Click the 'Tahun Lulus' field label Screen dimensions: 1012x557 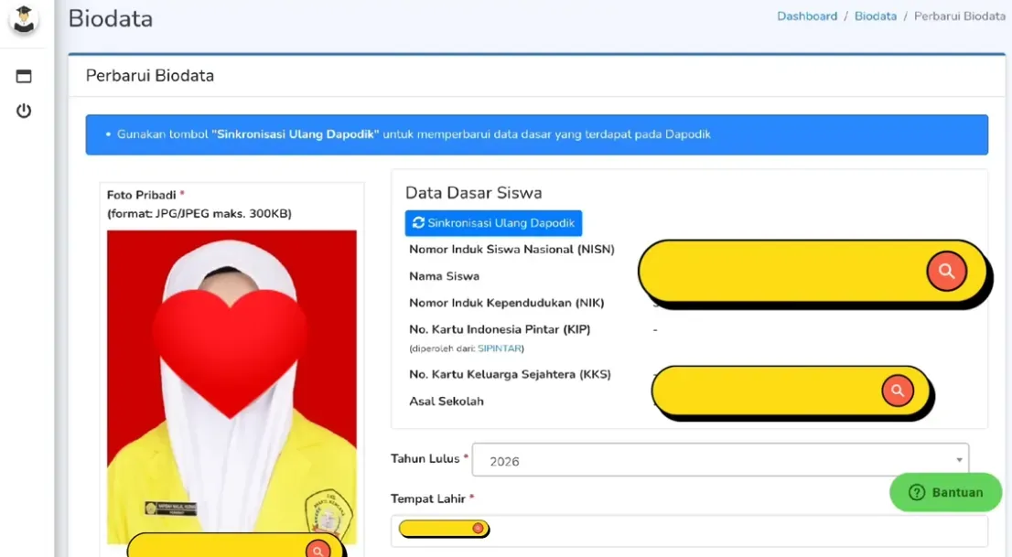pyautogui.click(x=425, y=459)
